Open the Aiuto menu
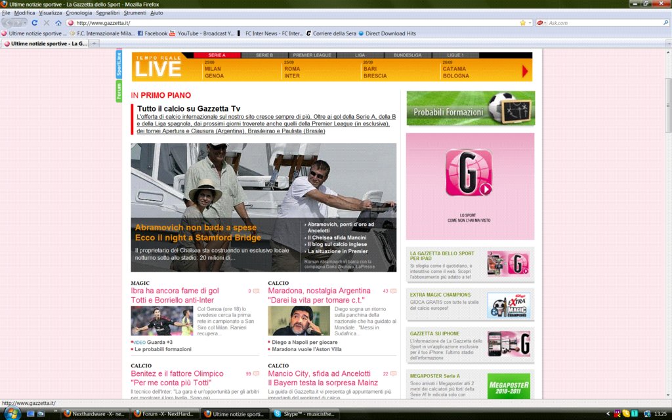Image resolution: width=672 pixels, height=420 pixels. (x=156, y=13)
